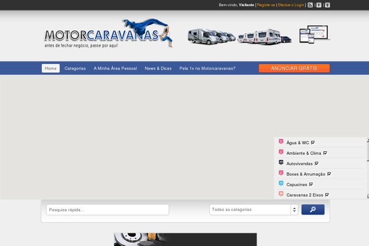This screenshot has width=369, height=246.
Task: Open News & Dicas menu item
Action: (x=158, y=68)
